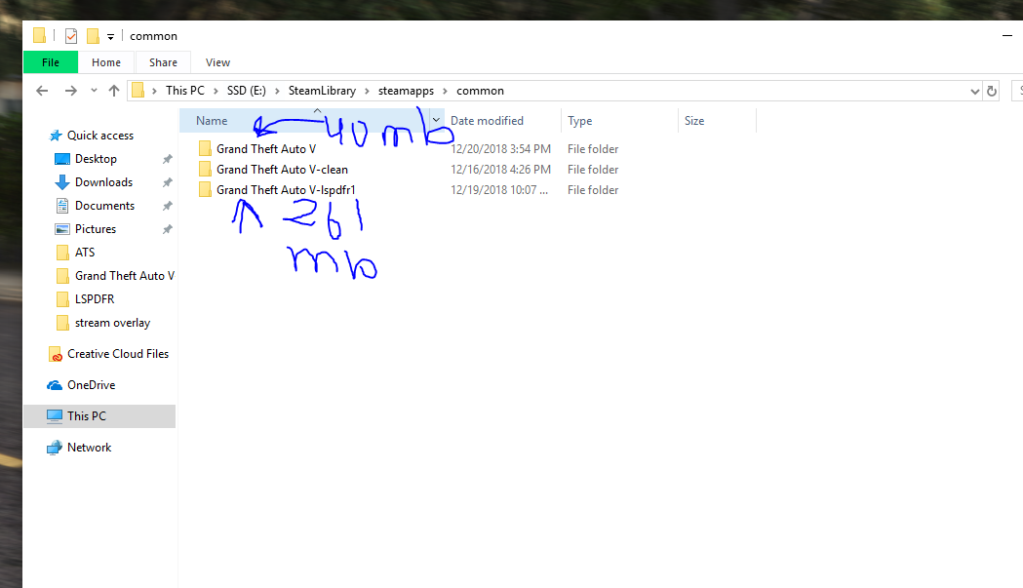Open Desktop in navigation pane

point(96,159)
